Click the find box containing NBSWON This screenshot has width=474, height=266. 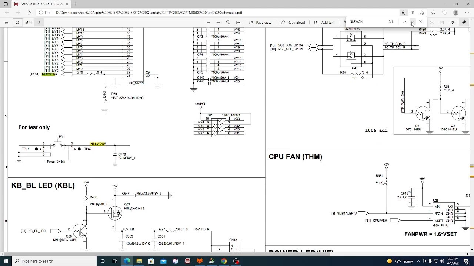[x=367, y=21]
